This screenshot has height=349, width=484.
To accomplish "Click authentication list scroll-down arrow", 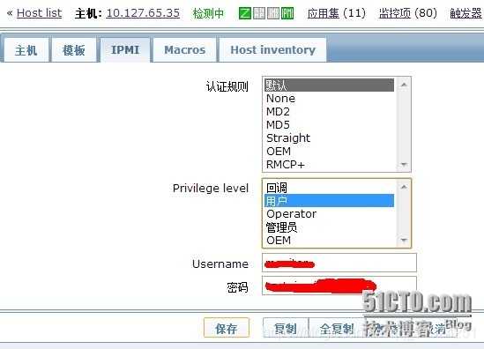I will 404,165.
